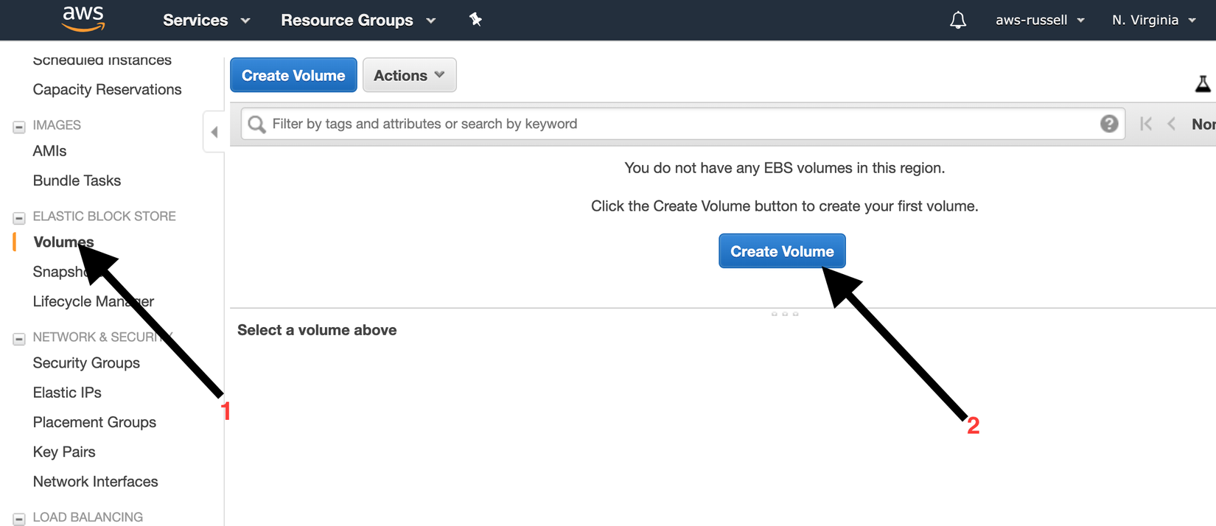The image size is (1216, 526).
Task: Open the N. Virginia region selector
Action: coord(1153,20)
